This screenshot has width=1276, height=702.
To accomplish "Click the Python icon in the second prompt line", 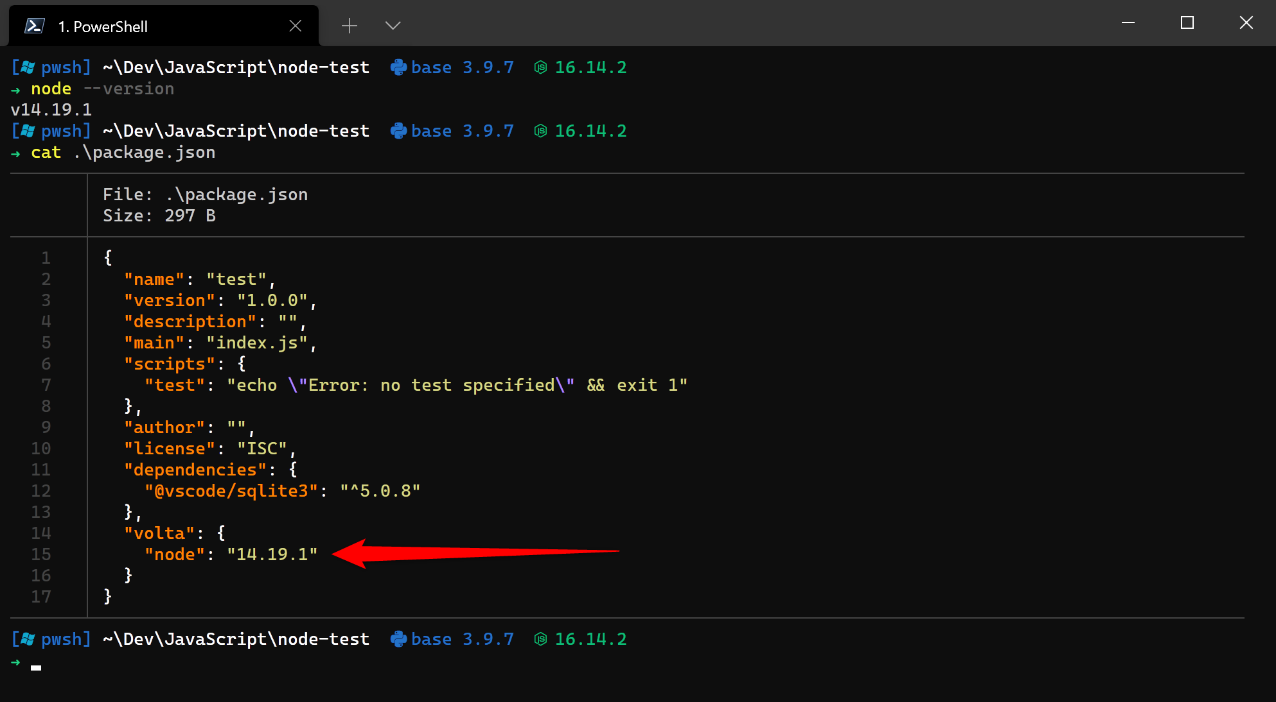I will pyautogui.click(x=398, y=130).
